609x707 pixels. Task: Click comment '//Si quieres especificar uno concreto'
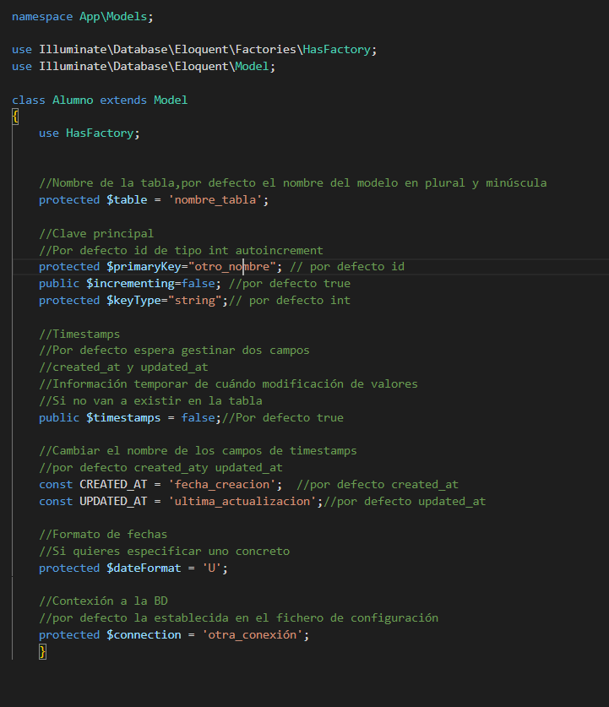point(164,551)
